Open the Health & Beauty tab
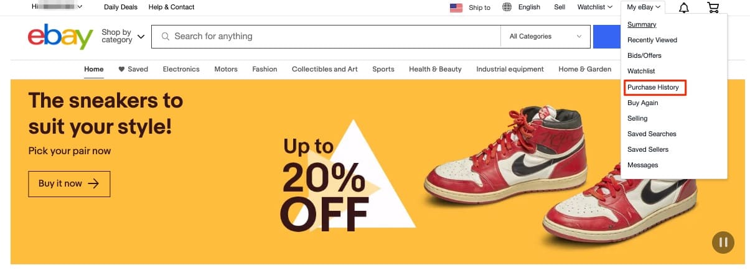Image resolution: width=750 pixels, height=273 pixels. click(435, 69)
